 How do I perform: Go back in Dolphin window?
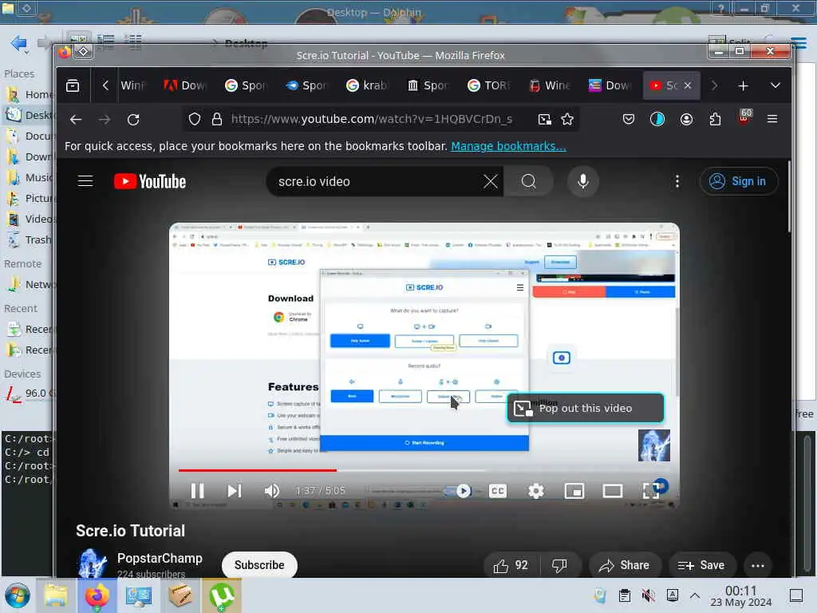(19, 43)
